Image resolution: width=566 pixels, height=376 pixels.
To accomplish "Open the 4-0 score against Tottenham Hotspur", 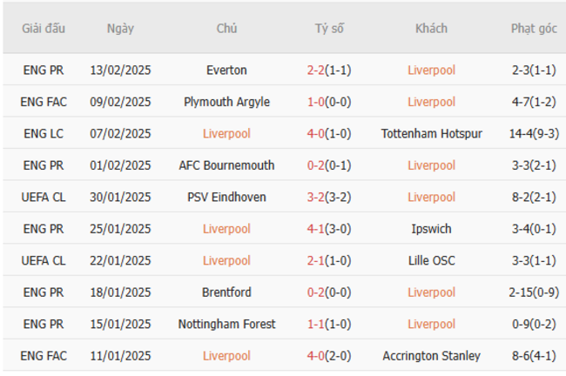I will (x=316, y=133).
